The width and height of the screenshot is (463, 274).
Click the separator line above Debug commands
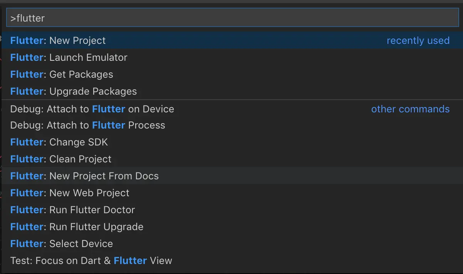(231, 100)
